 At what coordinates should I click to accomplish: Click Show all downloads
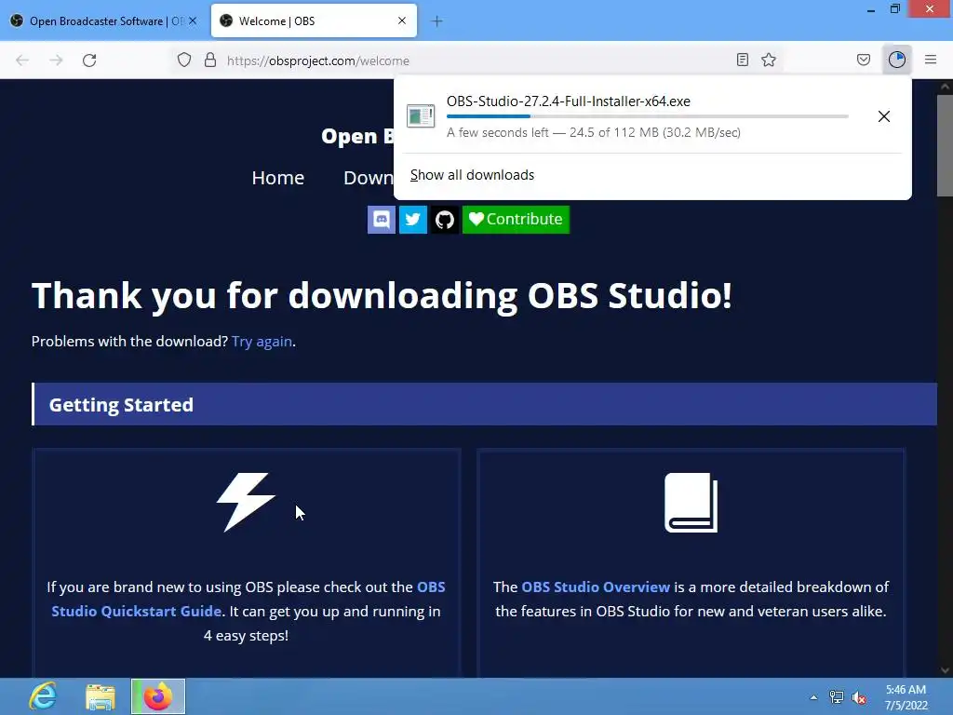(x=472, y=175)
